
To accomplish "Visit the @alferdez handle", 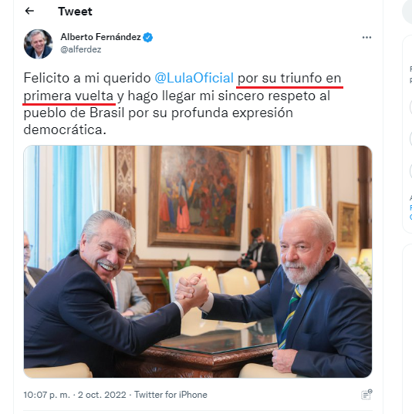I will [x=81, y=49].
